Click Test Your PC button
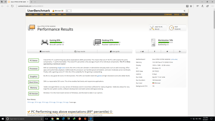 tap(177, 28)
